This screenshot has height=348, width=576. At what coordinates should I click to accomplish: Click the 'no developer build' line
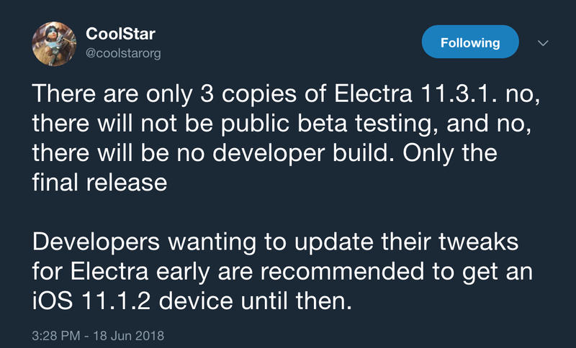pos(264,153)
